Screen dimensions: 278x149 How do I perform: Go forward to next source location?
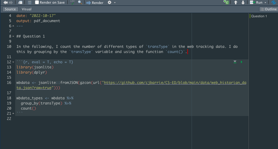[11, 2]
